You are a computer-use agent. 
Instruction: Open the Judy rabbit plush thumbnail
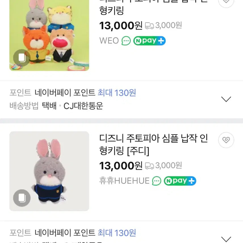click(x=49, y=171)
